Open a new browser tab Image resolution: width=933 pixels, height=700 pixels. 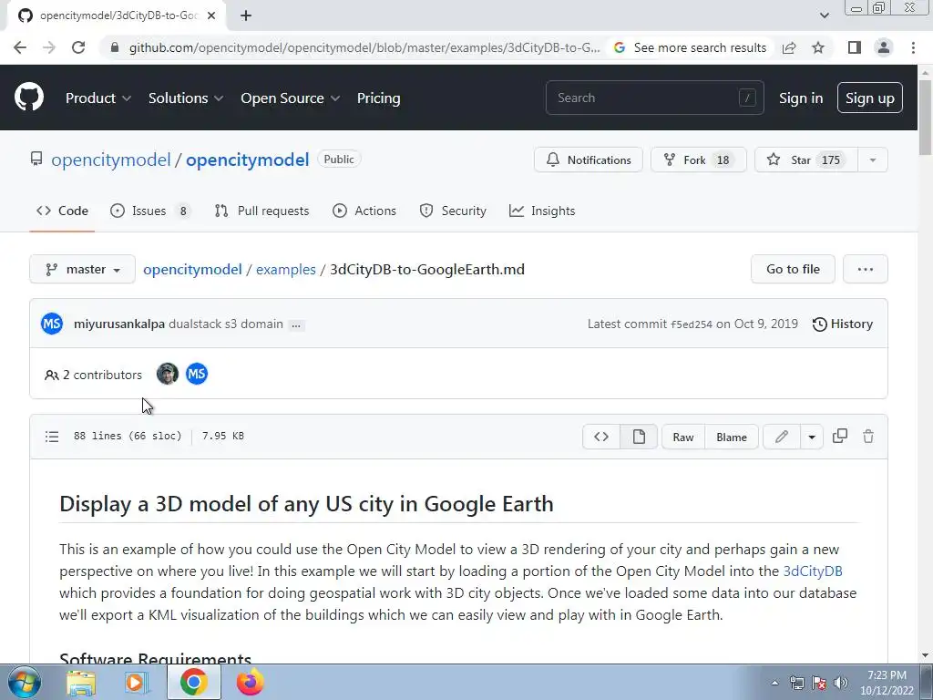click(246, 15)
